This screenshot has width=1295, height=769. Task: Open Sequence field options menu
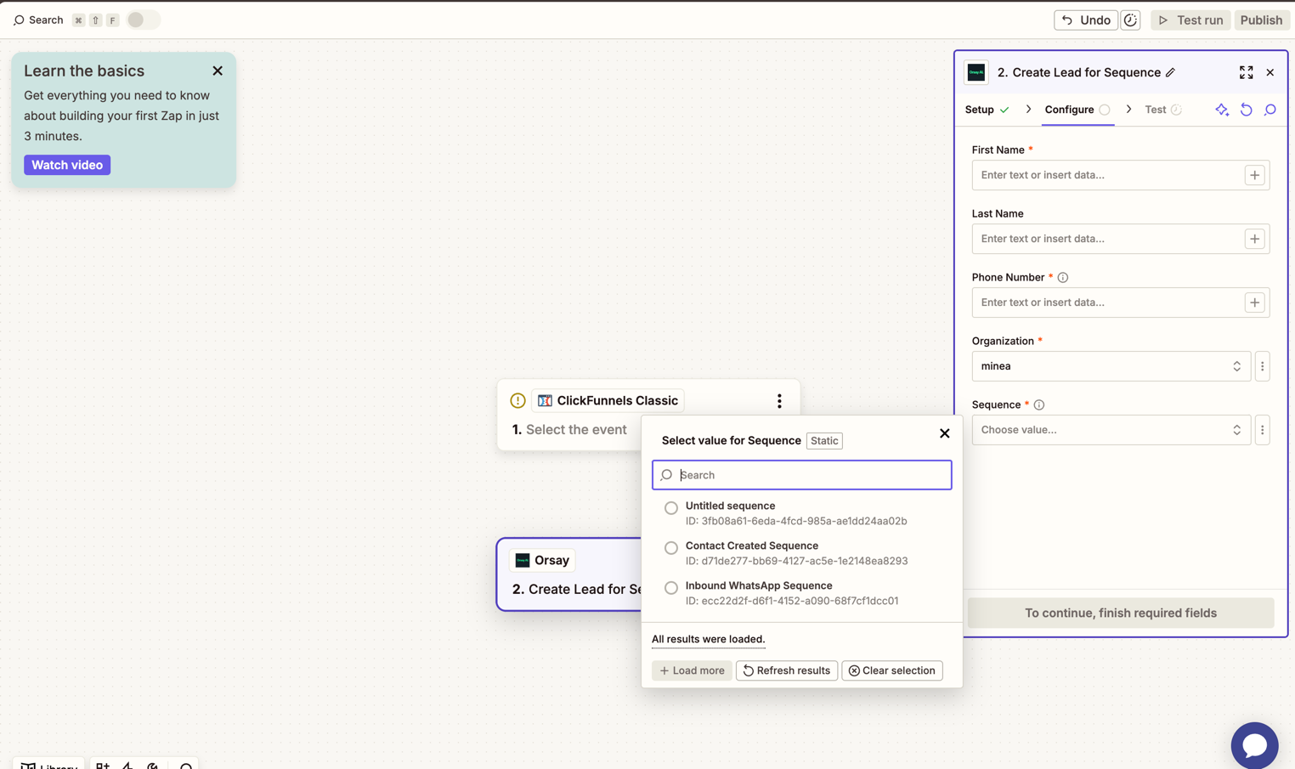coord(1262,430)
